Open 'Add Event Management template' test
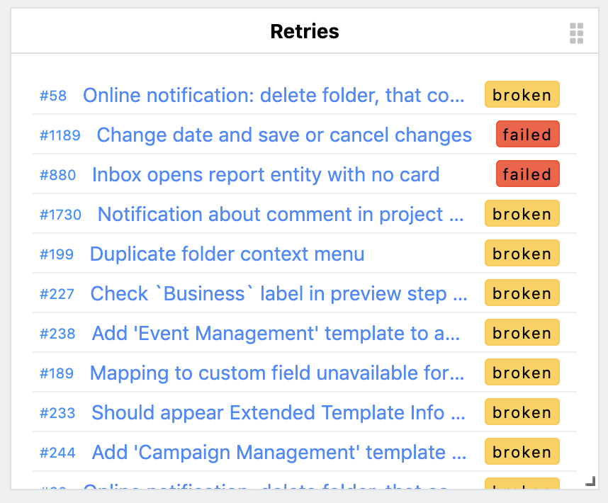 276,333
